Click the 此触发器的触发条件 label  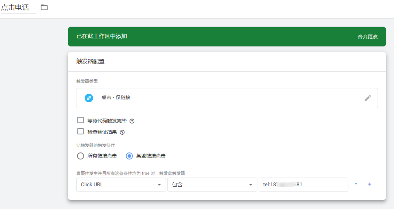pos(96,145)
